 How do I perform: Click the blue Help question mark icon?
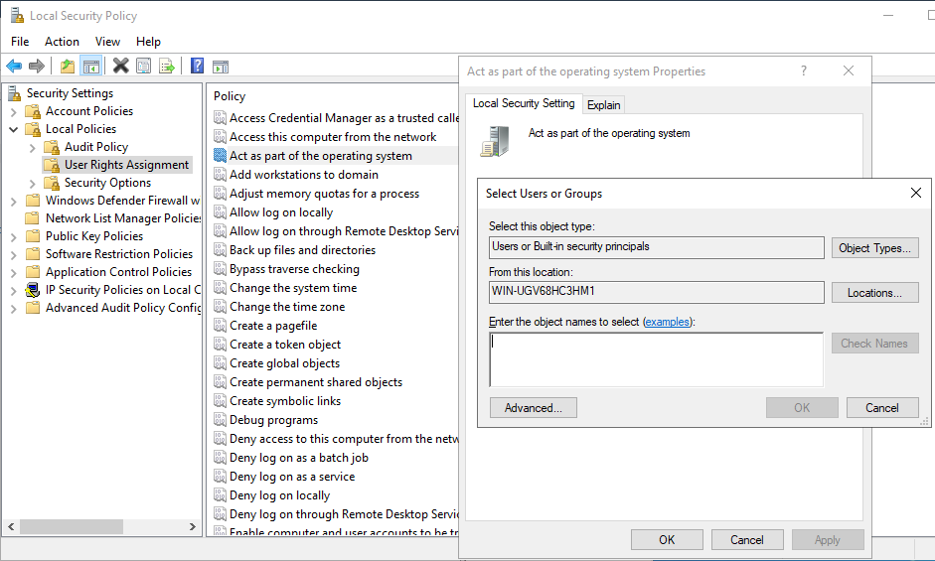point(197,67)
